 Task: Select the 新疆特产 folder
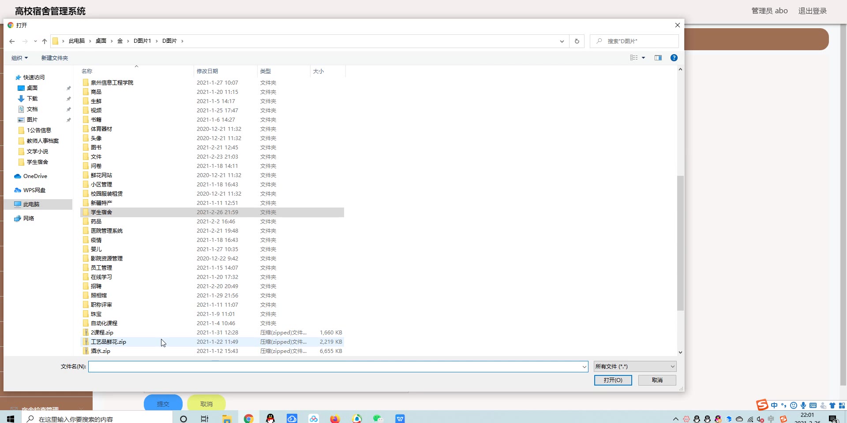tap(212, 203)
